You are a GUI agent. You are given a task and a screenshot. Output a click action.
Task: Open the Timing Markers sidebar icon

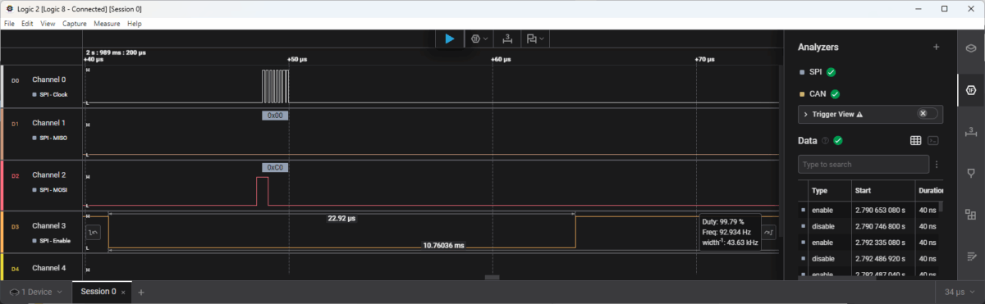tap(971, 131)
